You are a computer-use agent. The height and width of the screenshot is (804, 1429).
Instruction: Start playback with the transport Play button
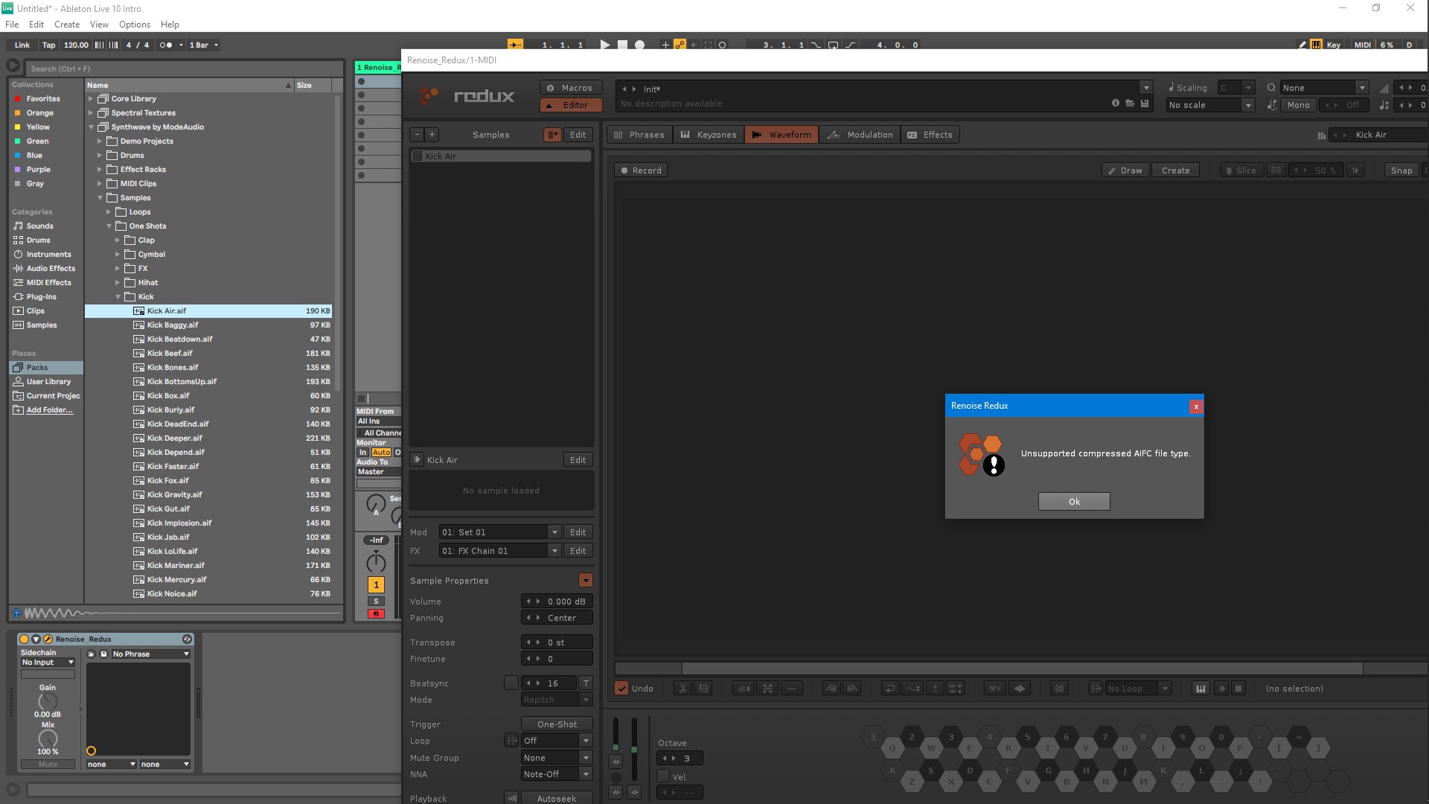pos(604,45)
